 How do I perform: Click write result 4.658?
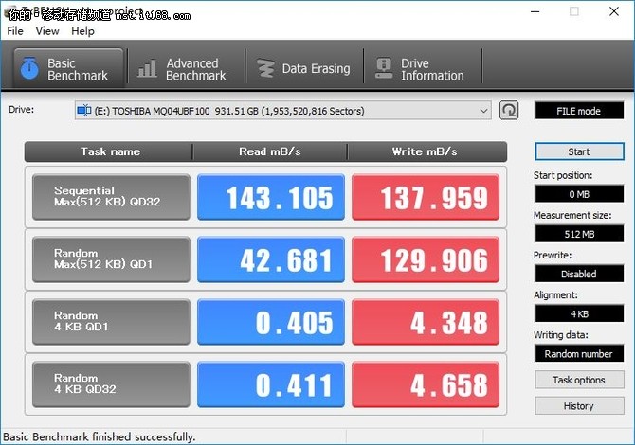[426, 384]
